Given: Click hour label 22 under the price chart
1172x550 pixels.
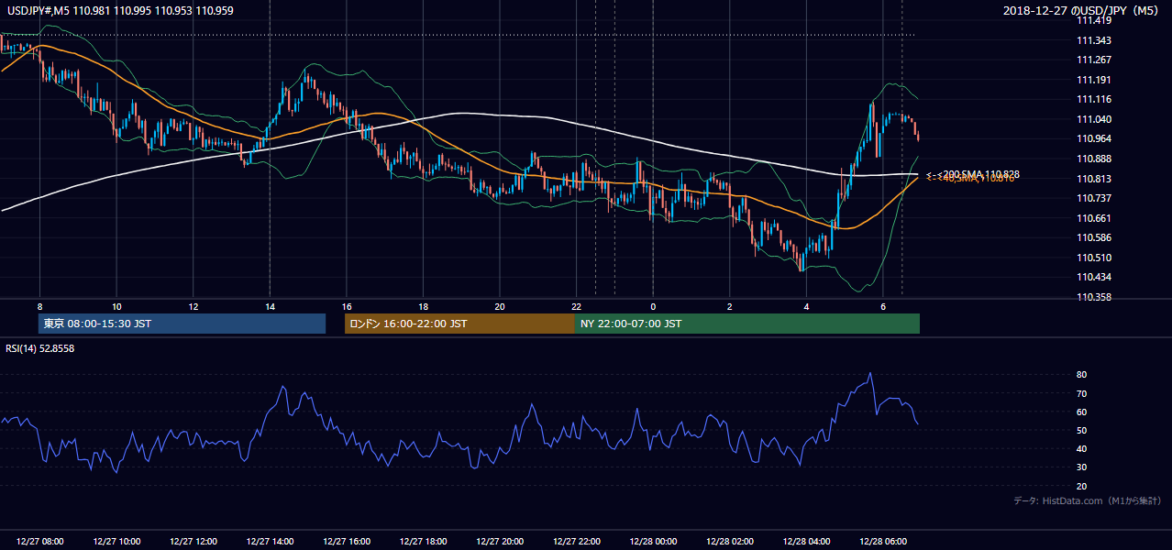Looking at the screenshot, I should pyautogui.click(x=577, y=306).
